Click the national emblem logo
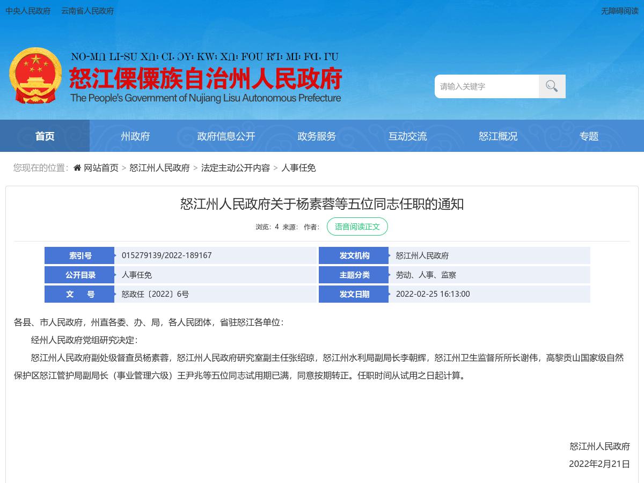This screenshot has height=483, width=644. (x=35, y=75)
